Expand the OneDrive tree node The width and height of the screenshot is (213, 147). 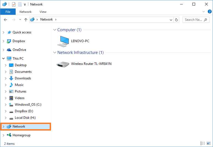[4, 50]
